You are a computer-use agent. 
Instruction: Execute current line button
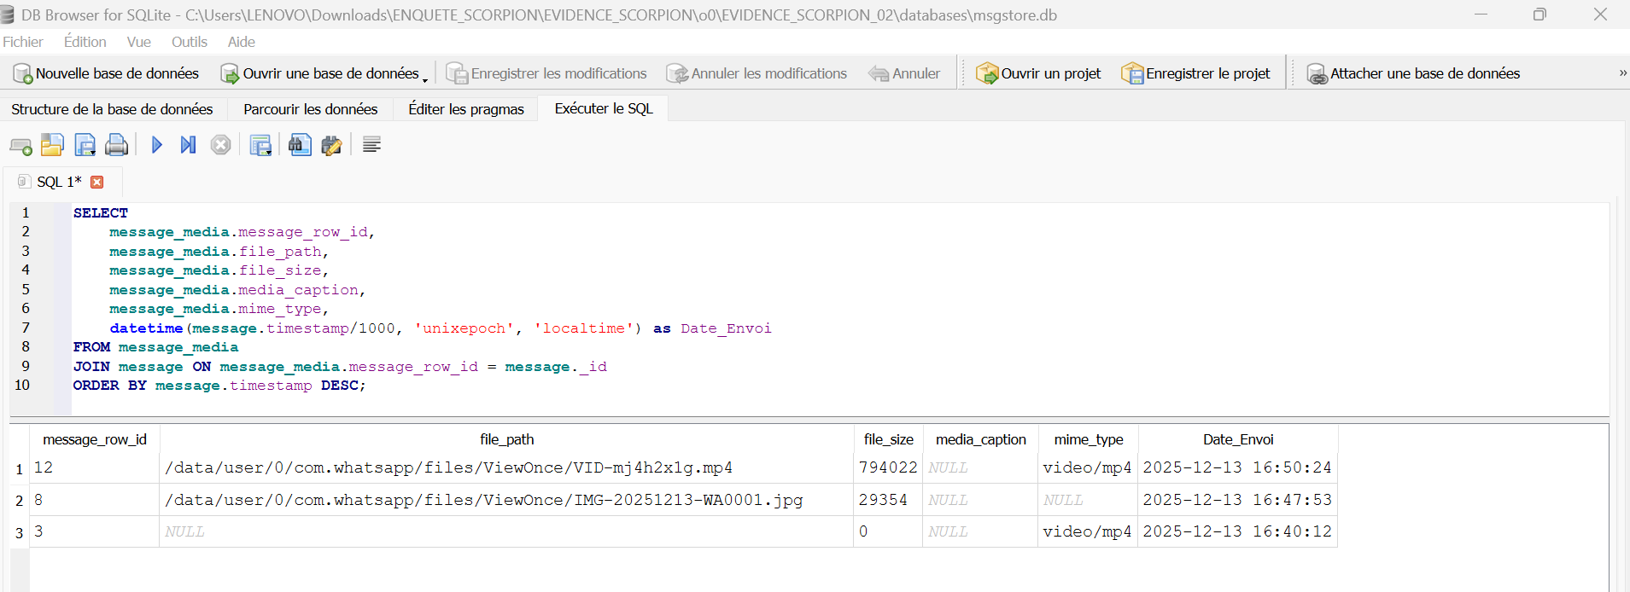tap(188, 145)
